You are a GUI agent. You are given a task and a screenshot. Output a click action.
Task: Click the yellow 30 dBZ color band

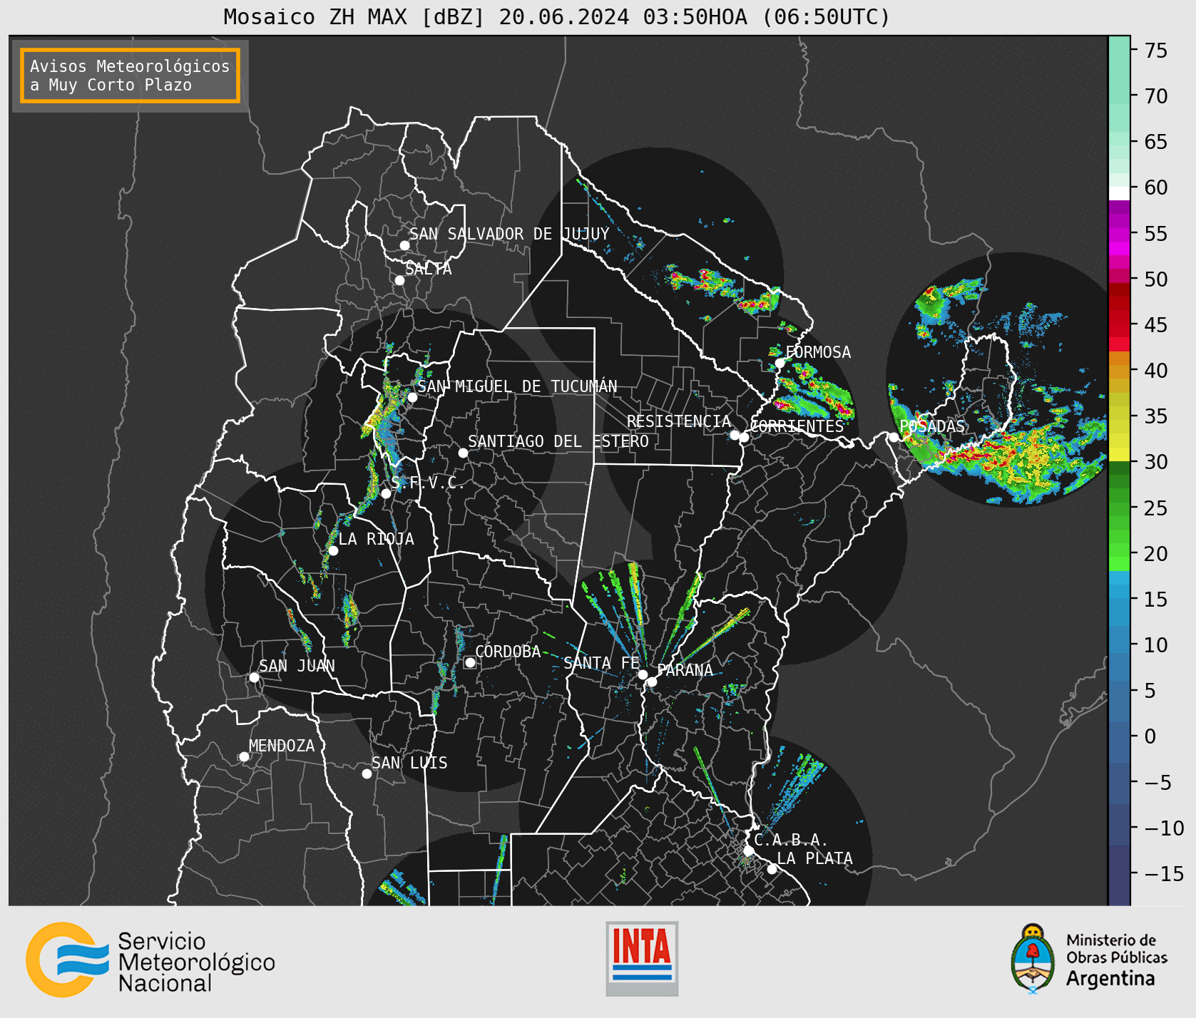1119,454
